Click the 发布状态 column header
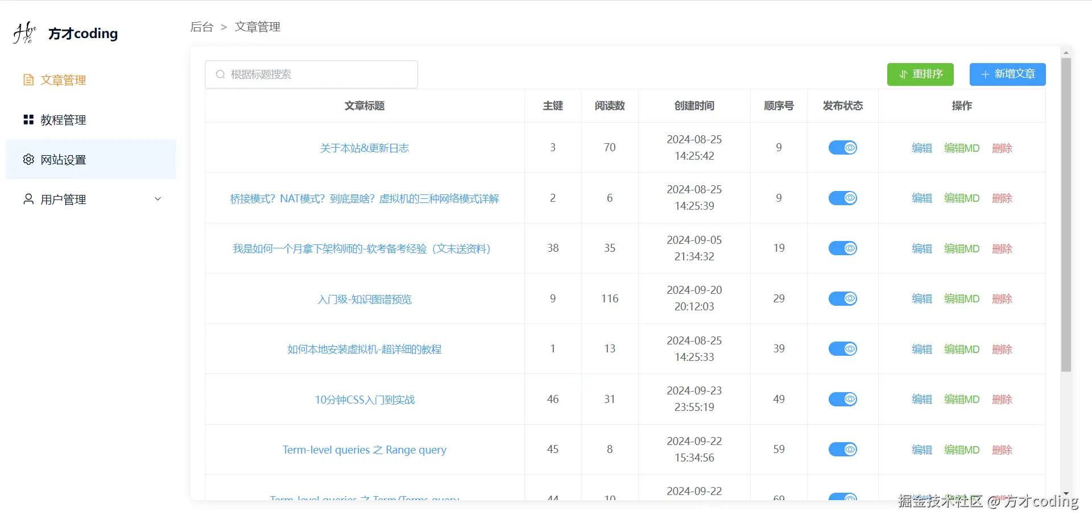 (x=843, y=106)
